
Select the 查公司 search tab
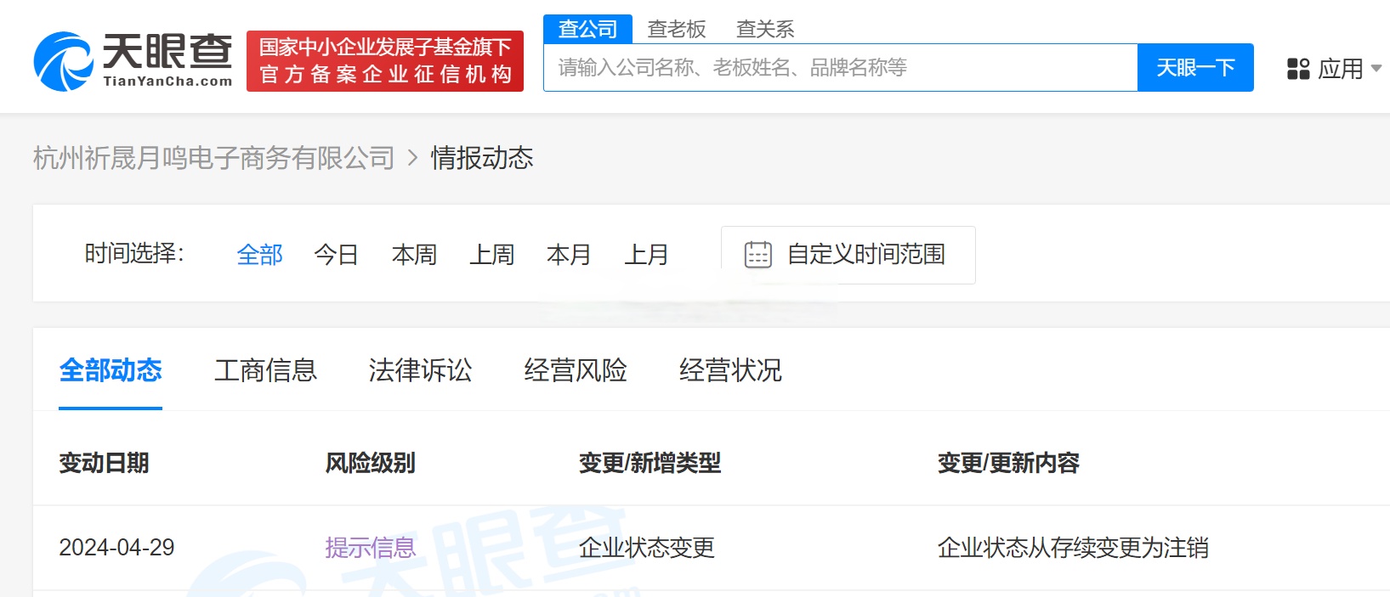coord(587,30)
